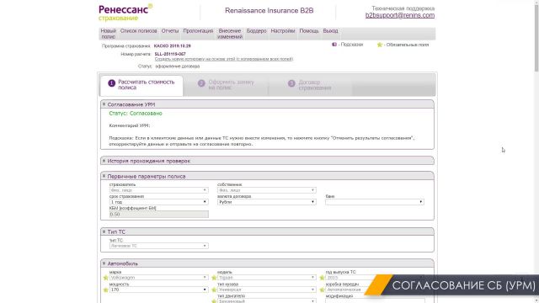Open the модель dropdown
The height and width of the screenshot is (303, 539).
tap(267, 277)
